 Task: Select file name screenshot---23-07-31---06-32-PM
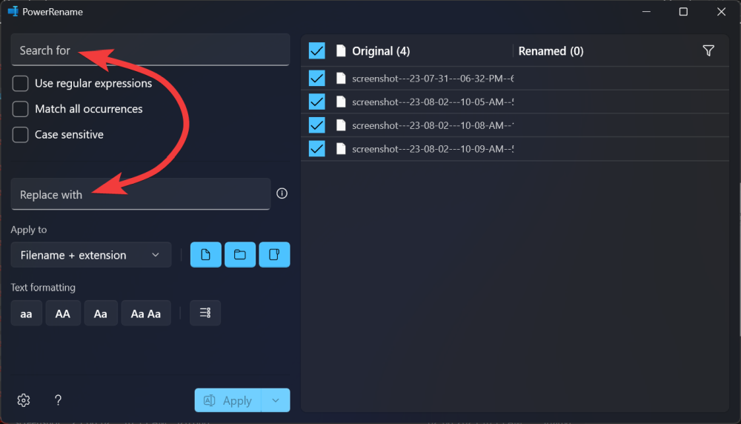pyautogui.click(x=433, y=79)
